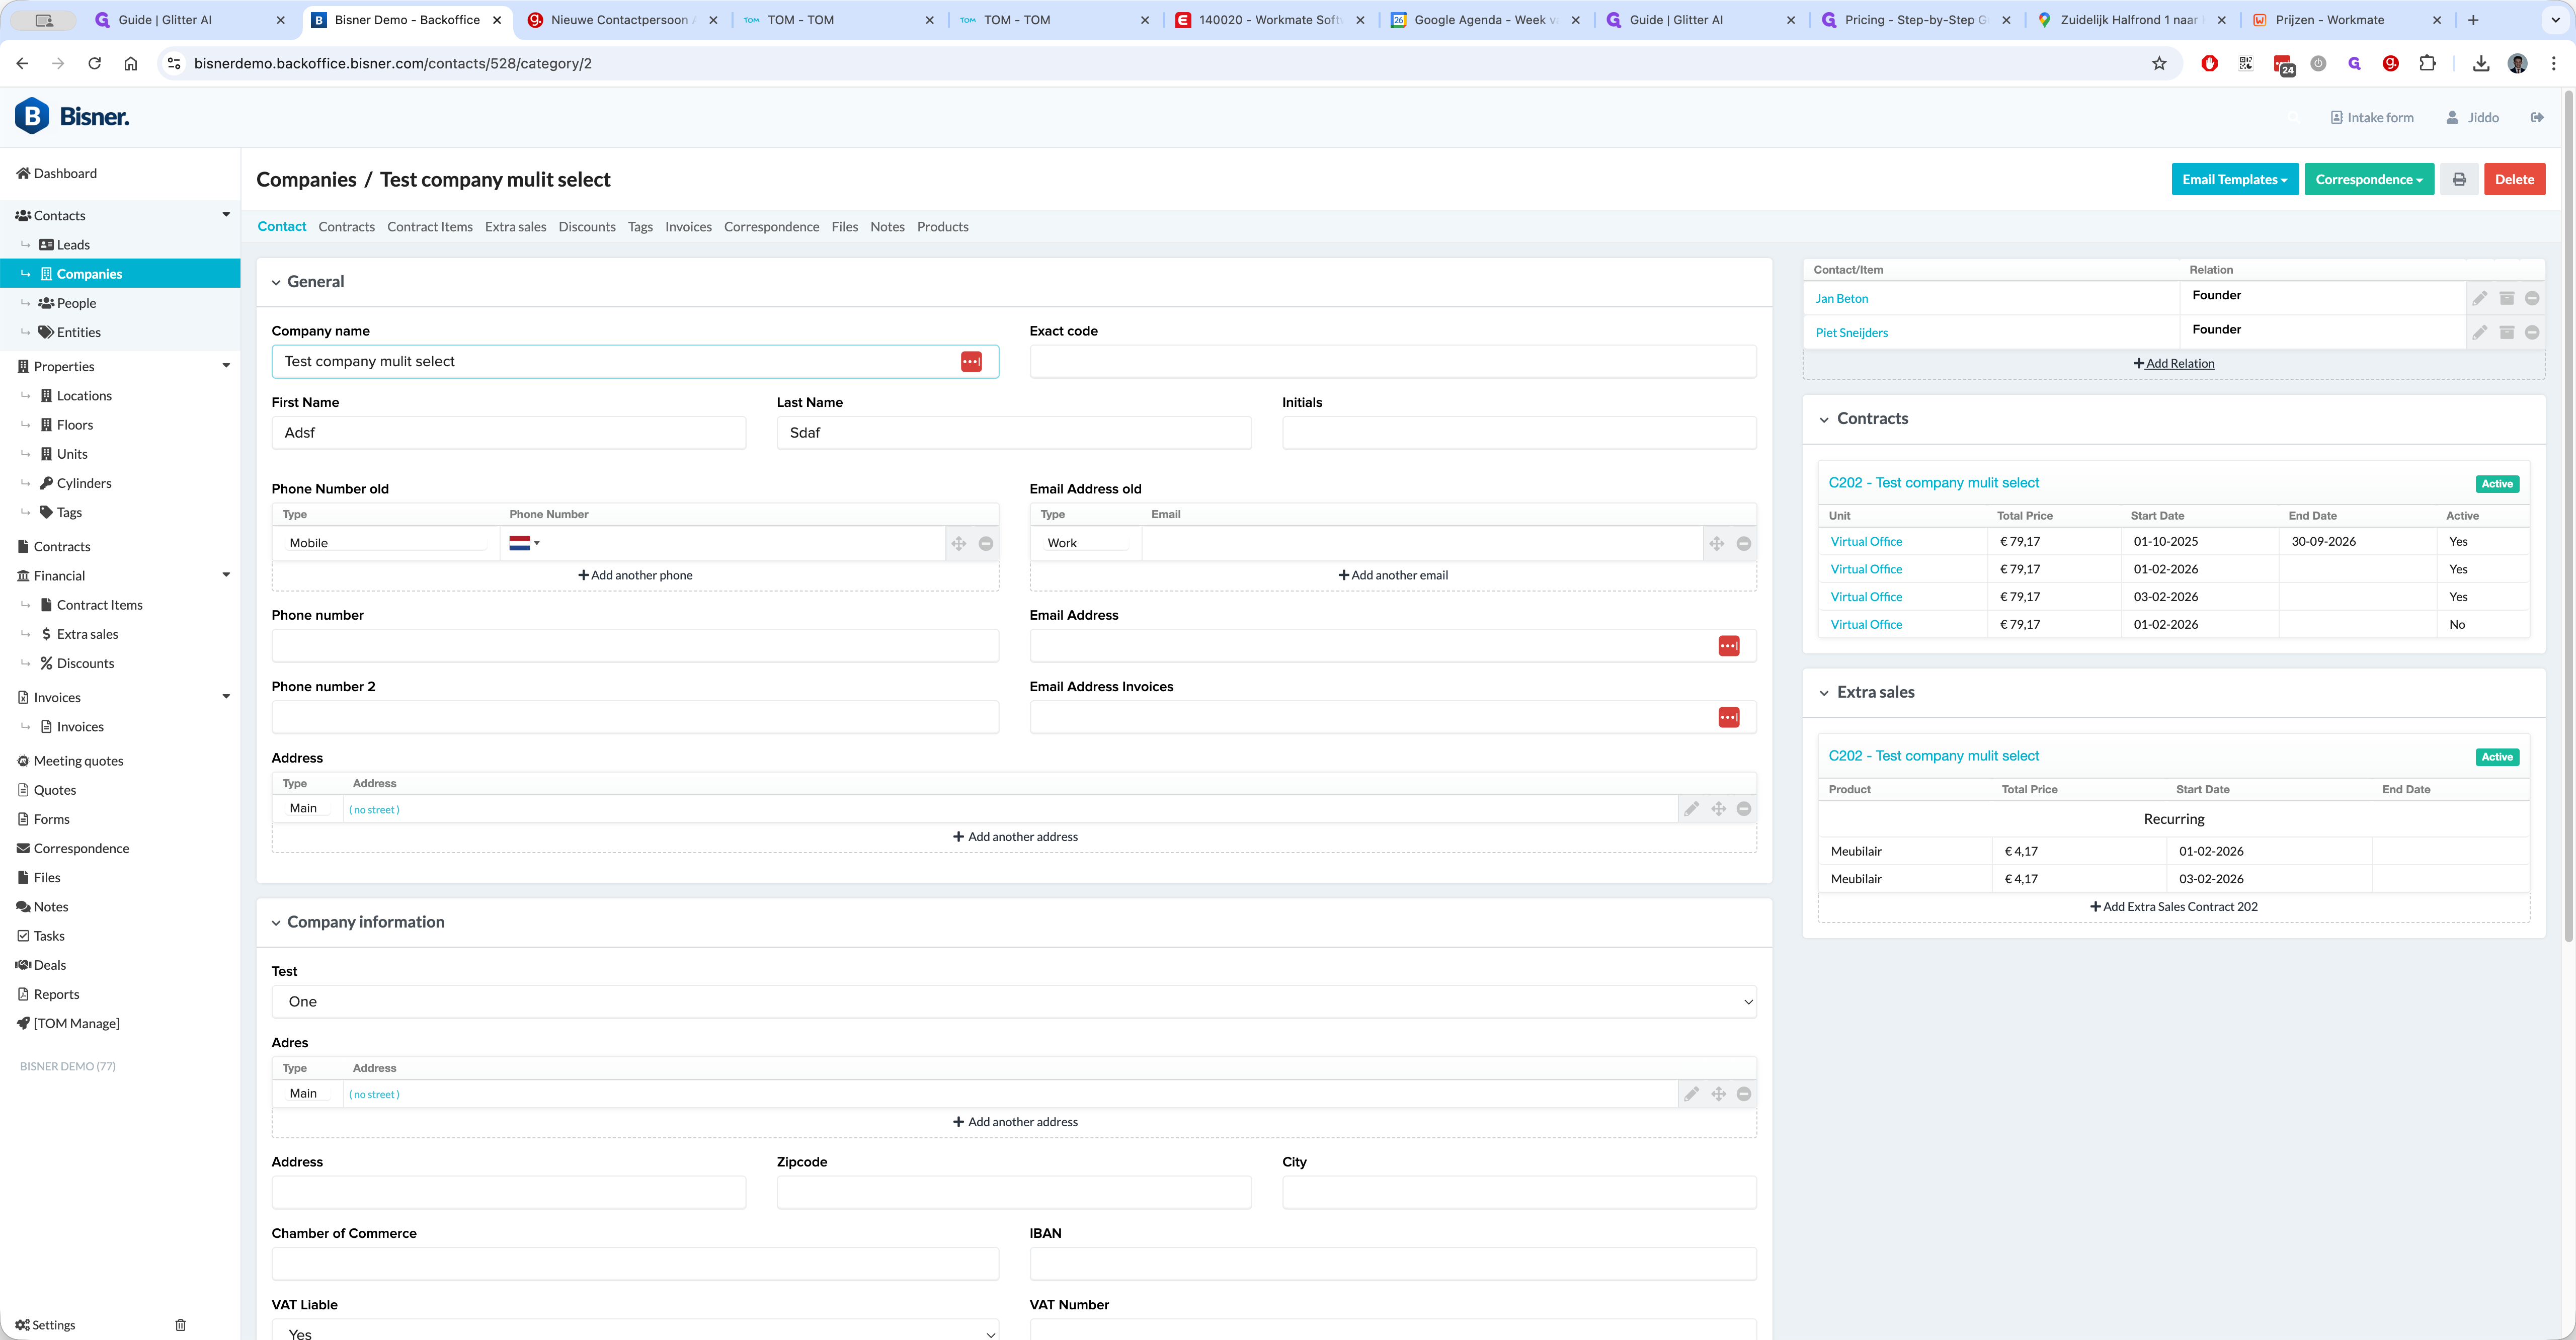Screen dimensions: 2576x1340
Task: Edit Jan Beton relation pencil icon
Action: [x=2479, y=299]
